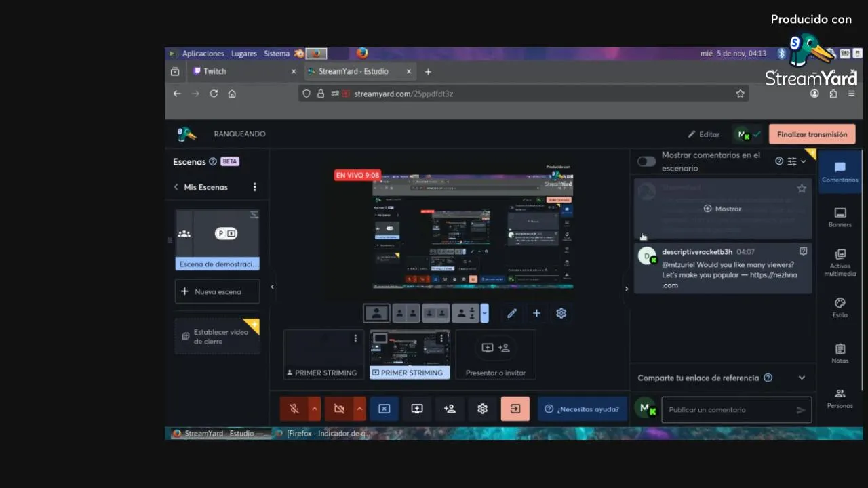Image resolution: width=868 pixels, height=488 pixels.
Task: Reload the page in Firefox
Action: pos(214,94)
